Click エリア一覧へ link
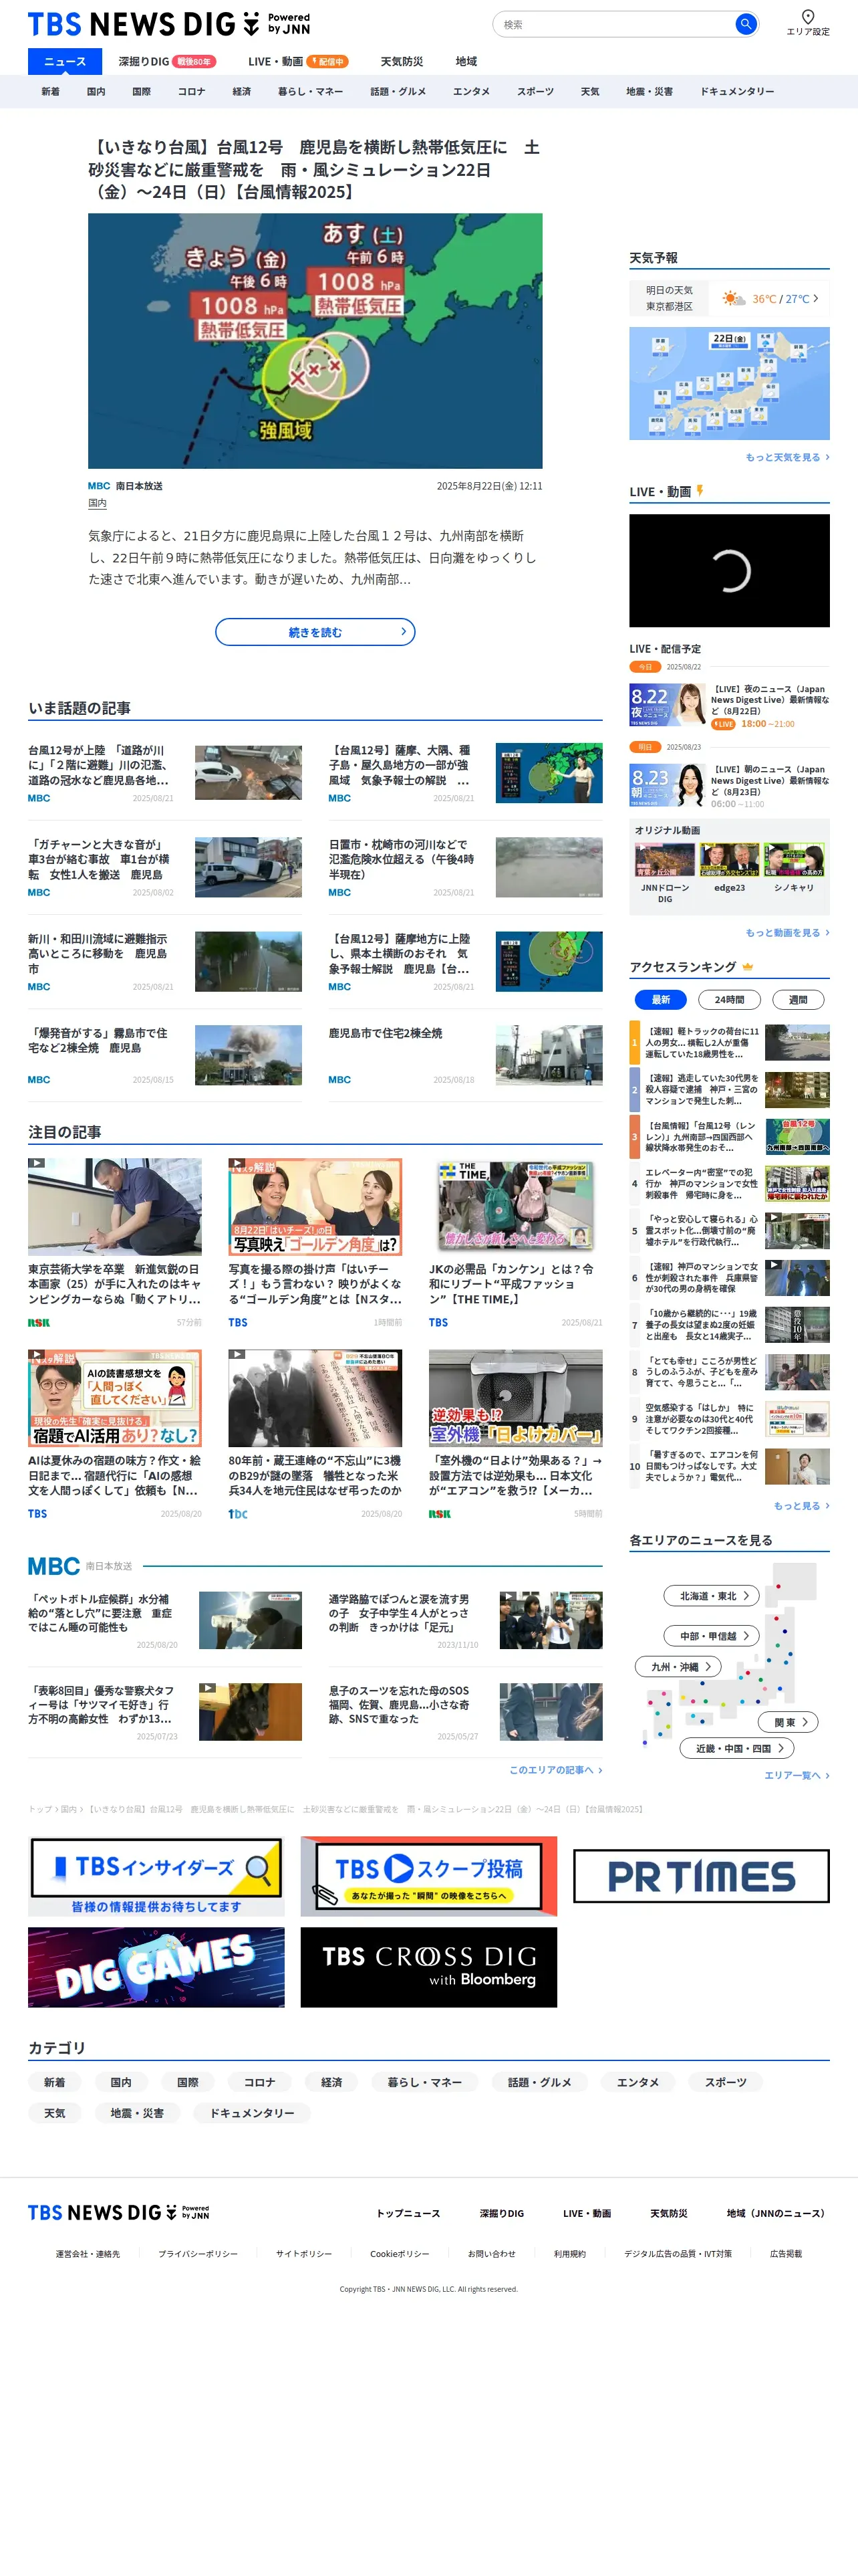The width and height of the screenshot is (858, 2576). pyautogui.click(x=796, y=1775)
